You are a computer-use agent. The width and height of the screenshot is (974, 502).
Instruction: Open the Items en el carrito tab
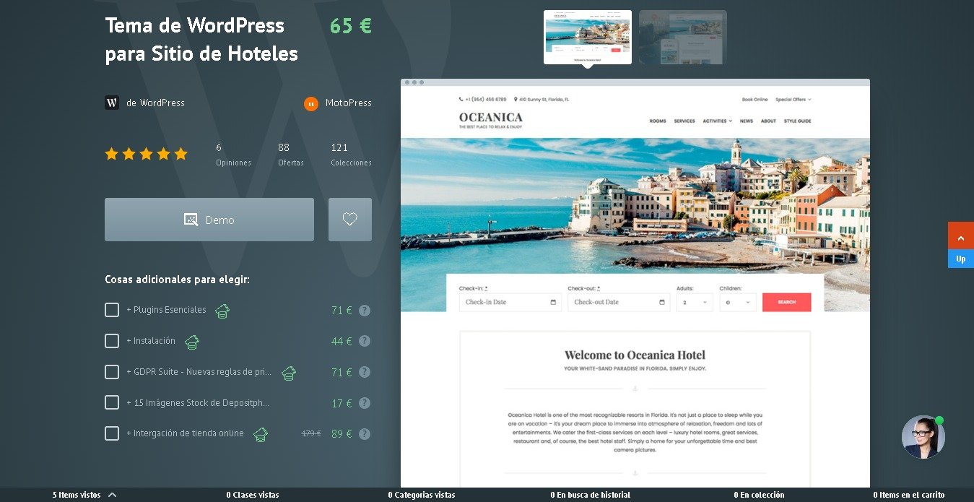point(908,495)
